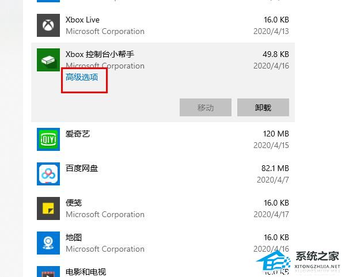
Task: Click the 百度网盘 cloud icon
Action: click(48, 174)
